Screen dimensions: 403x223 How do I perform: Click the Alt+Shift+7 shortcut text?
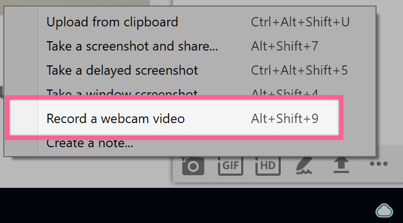[x=284, y=47]
